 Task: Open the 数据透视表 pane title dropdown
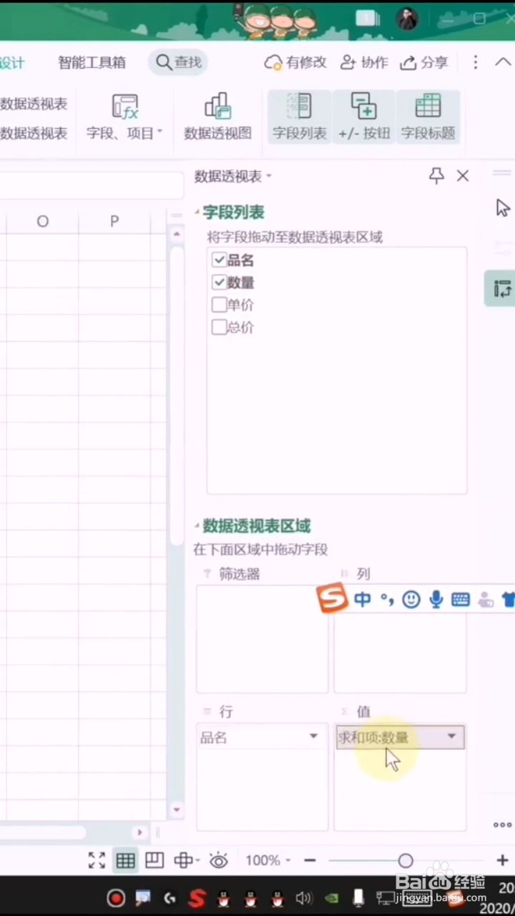click(269, 176)
